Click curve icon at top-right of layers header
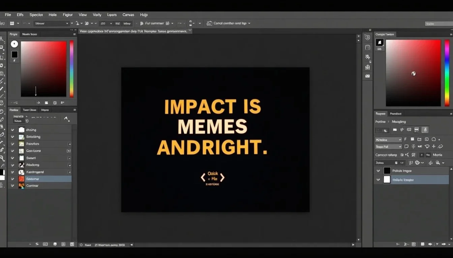The image size is (453, 258). (x=67, y=119)
